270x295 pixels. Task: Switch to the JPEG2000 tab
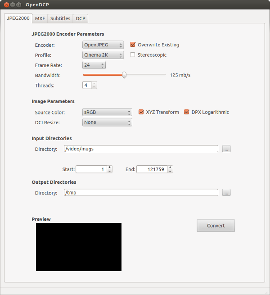18,18
